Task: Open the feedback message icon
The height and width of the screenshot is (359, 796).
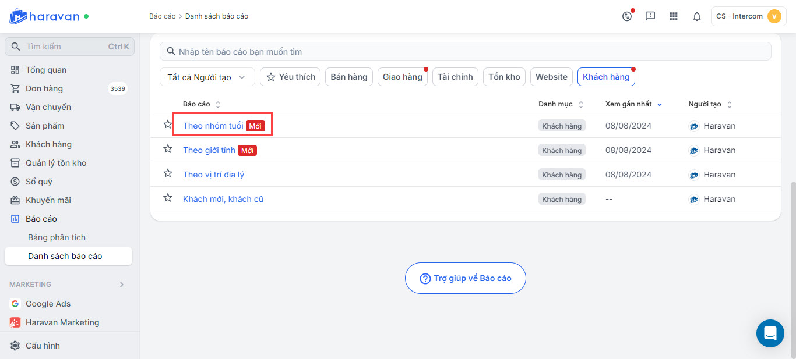Action: click(650, 16)
